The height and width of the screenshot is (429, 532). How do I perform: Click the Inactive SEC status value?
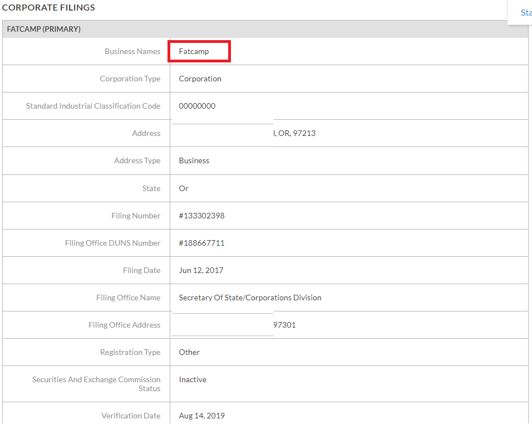coord(193,379)
